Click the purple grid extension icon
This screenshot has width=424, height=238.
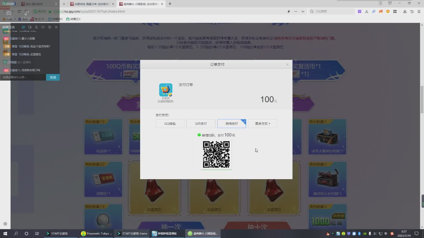click(x=359, y=11)
